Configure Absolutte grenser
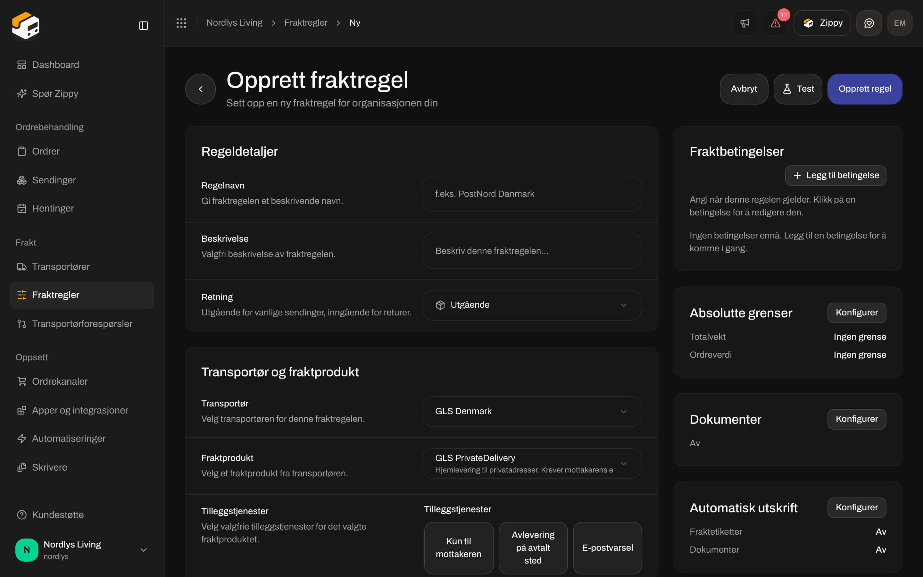Image resolution: width=923 pixels, height=577 pixels. coord(857,313)
